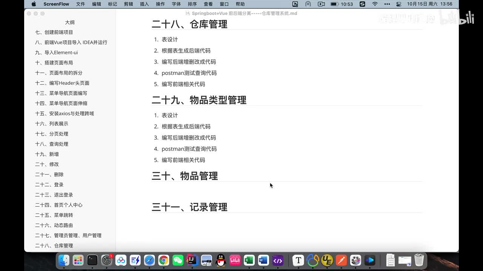Open QQ penguin icon in Dock
The height and width of the screenshot is (271, 483).
221,260
